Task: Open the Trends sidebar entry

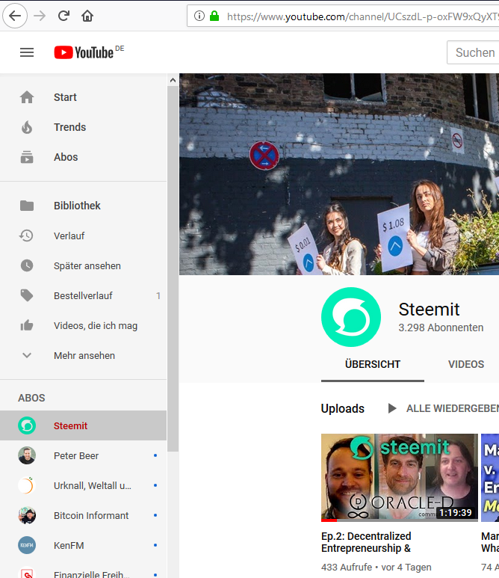Action: (x=83, y=127)
